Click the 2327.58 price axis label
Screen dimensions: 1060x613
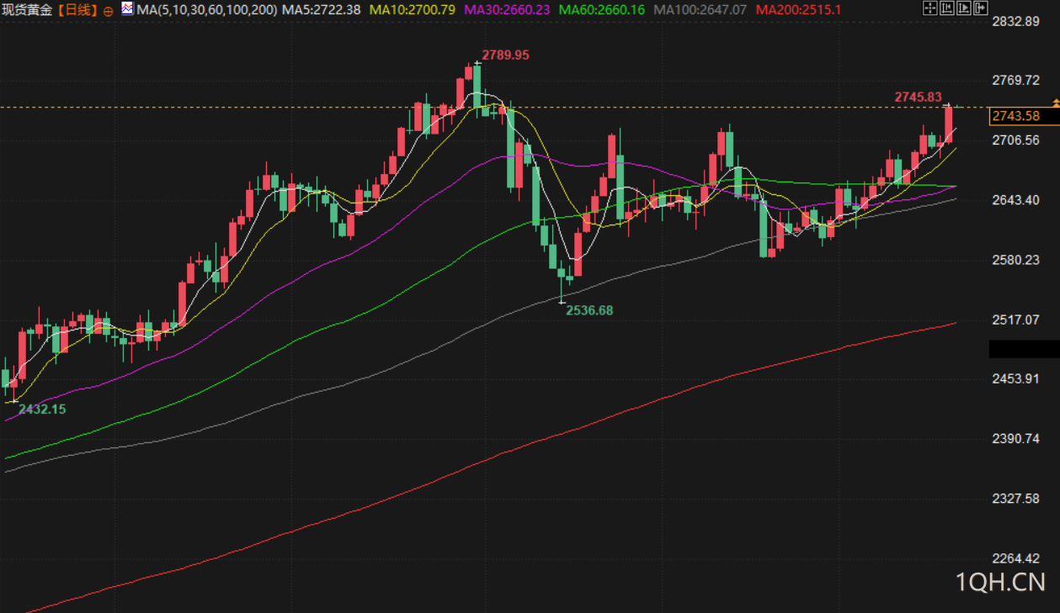1016,499
